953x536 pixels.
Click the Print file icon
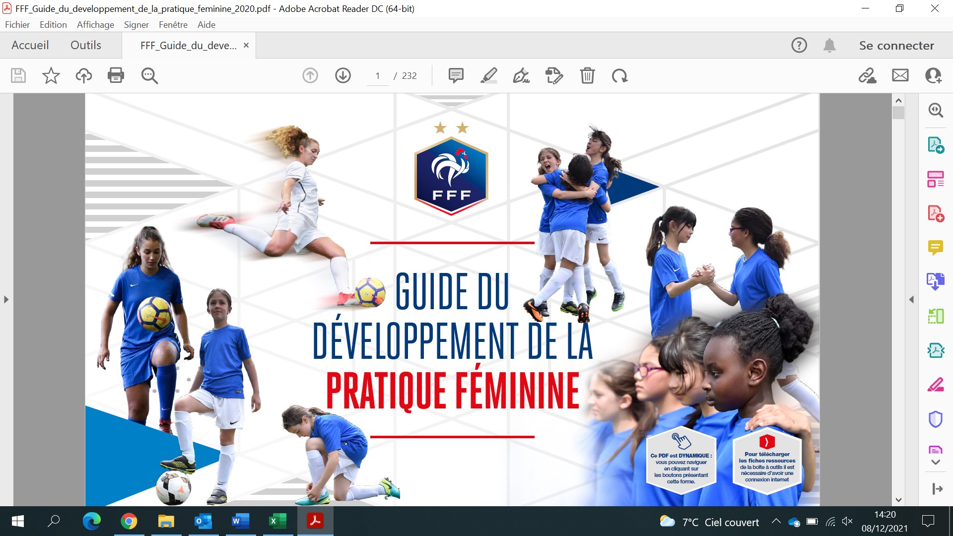[116, 75]
